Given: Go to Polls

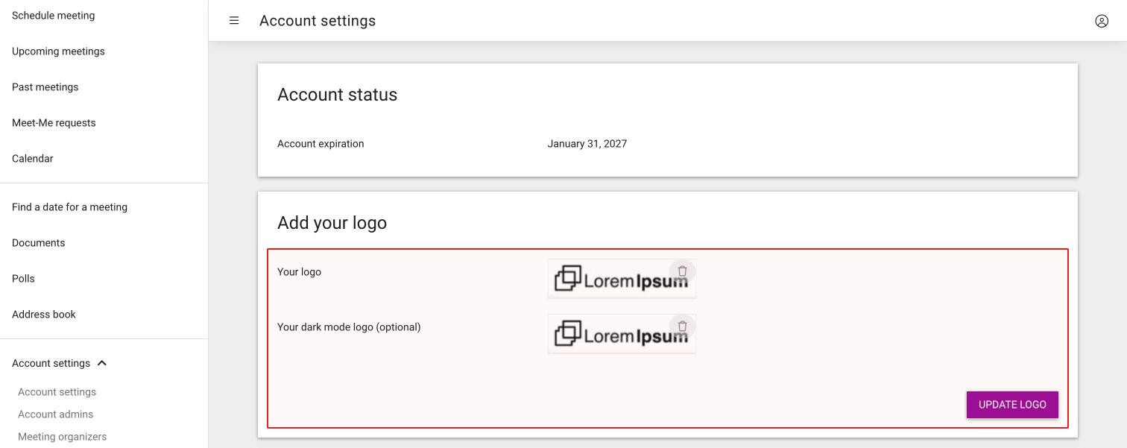Looking at the screenshot, I should (x=23, y=279).
